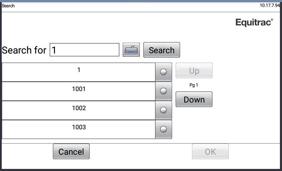
Task: Confirm with the OK button
Action: tap(210, 152)
